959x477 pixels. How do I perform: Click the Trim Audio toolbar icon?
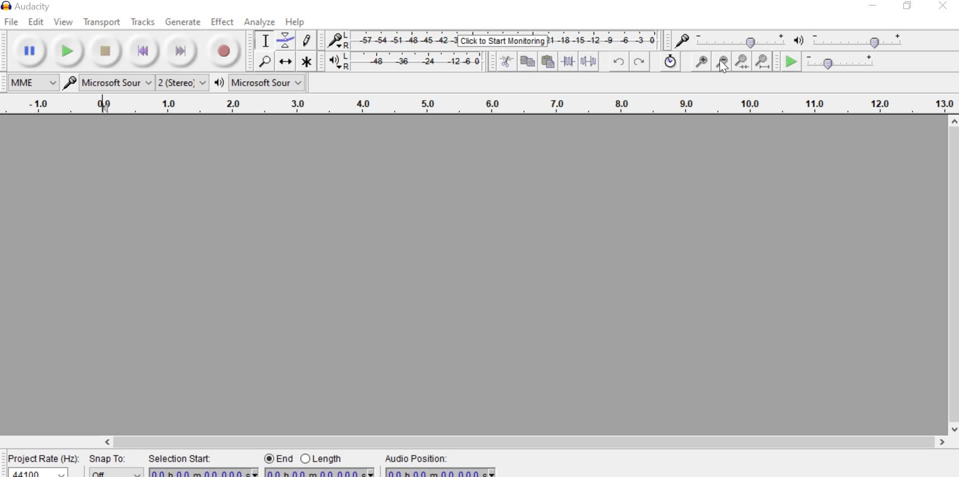click(x=567, y=61)
